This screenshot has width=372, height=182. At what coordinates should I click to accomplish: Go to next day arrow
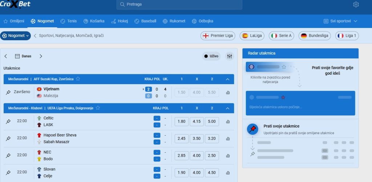coord(41,56)
